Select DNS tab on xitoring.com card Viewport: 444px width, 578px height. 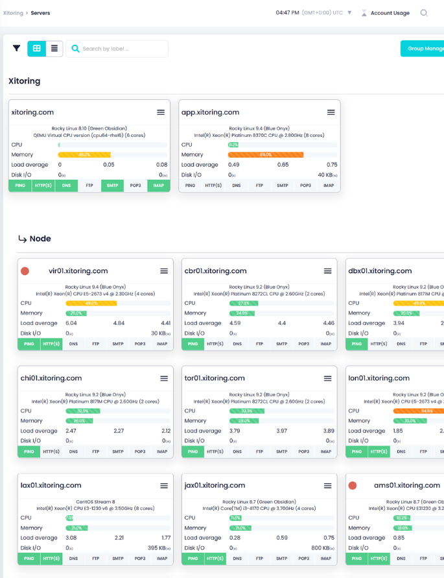coord(66,186)
